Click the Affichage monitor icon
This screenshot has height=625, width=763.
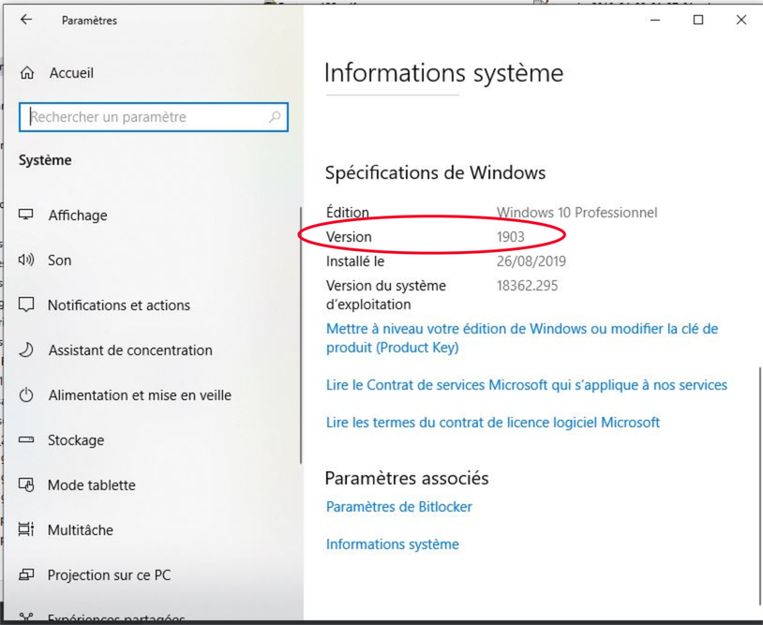[x=26, y=216]
